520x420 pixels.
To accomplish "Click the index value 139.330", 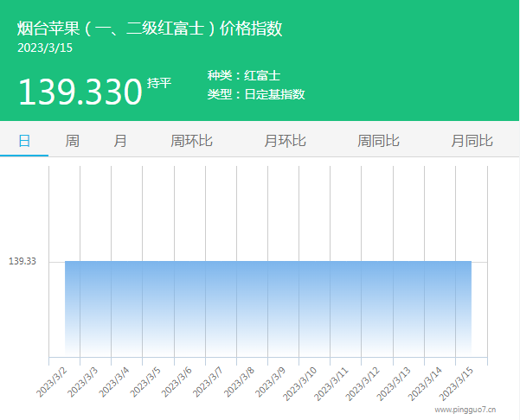I will click(x=80, y=92).
